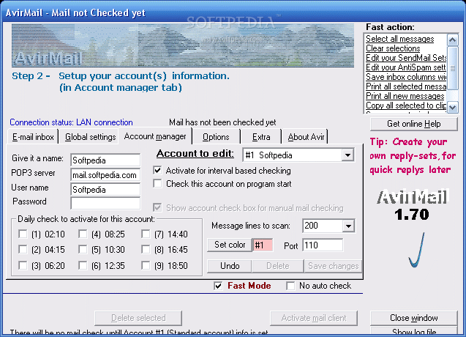The height and width of the screenshot is (337, 466).
Task: Click 'Copy all selected to clip' action
Action: [406, 105]
